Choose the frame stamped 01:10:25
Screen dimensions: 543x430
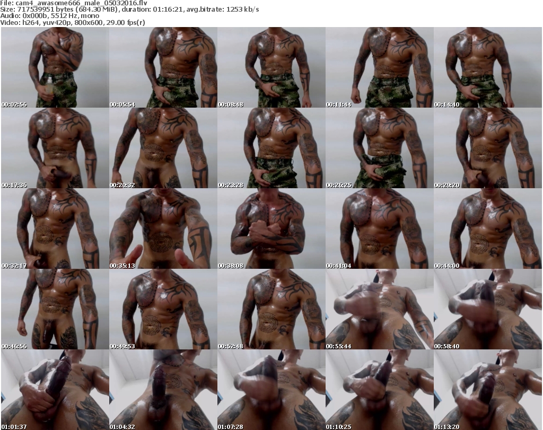pyautogui.click(x=379, y=390)
